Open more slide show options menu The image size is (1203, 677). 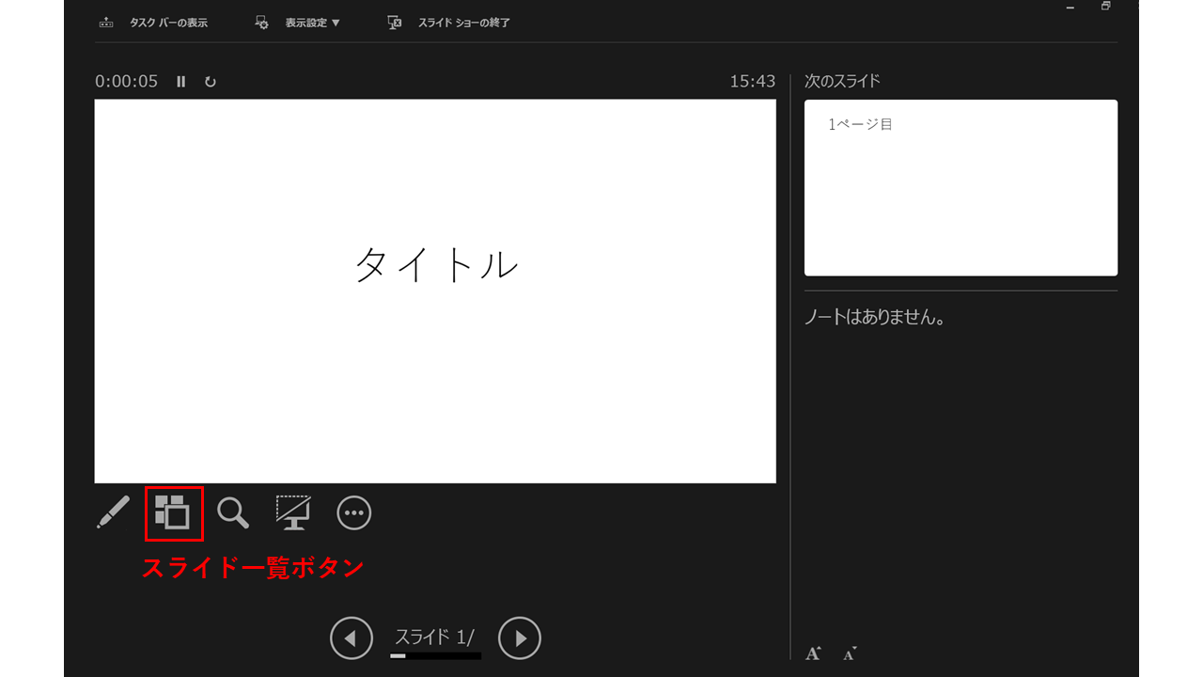[354, 513]
